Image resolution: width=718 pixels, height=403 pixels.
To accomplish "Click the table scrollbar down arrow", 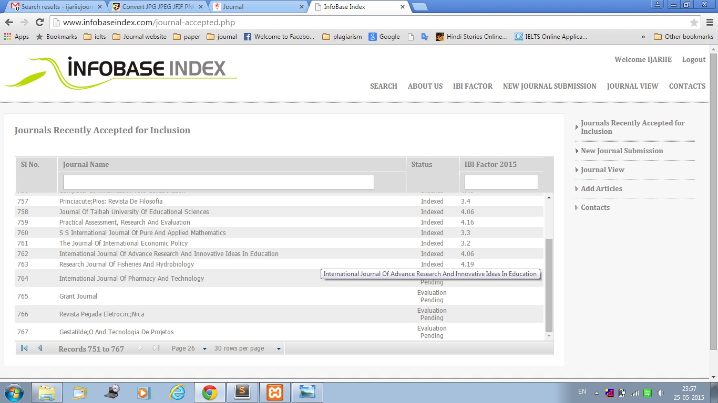I will (x=549, y=336).
